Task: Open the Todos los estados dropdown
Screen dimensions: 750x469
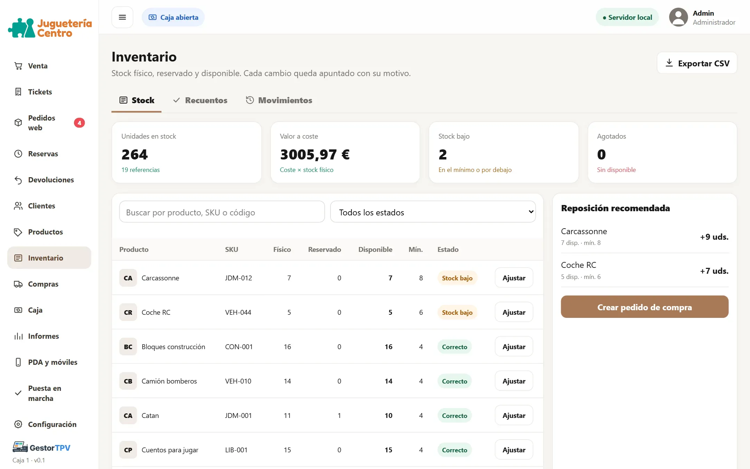Action: [433, 212]
